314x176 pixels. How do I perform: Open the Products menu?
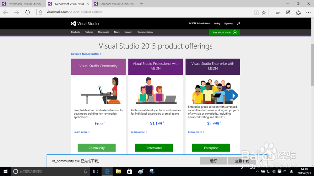point(75,32)
